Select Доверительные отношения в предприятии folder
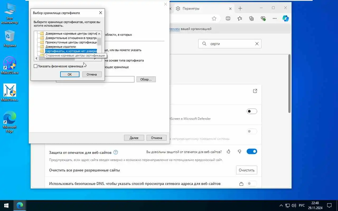Image resolution: width=338 pixels, height=211 pixels. pos(69,38)
